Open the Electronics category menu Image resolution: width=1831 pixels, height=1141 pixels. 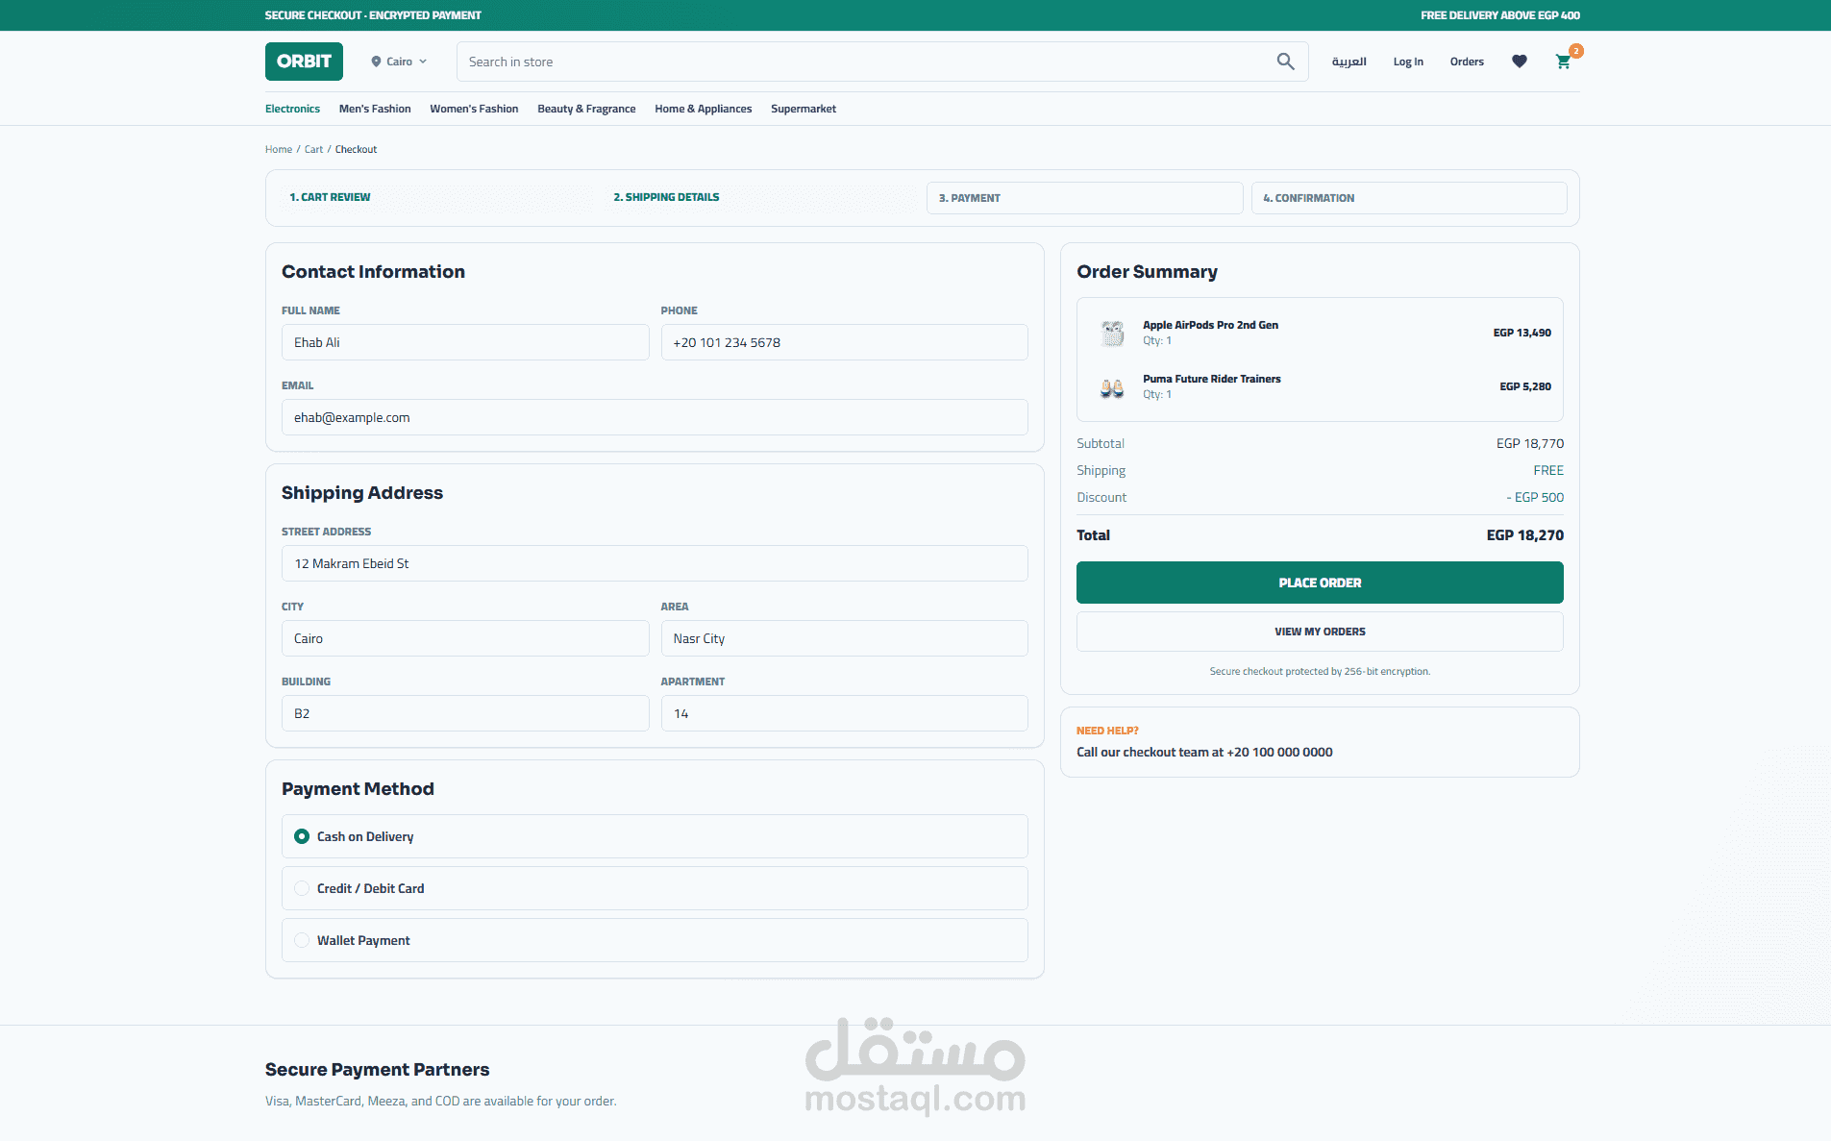(292, 109)
